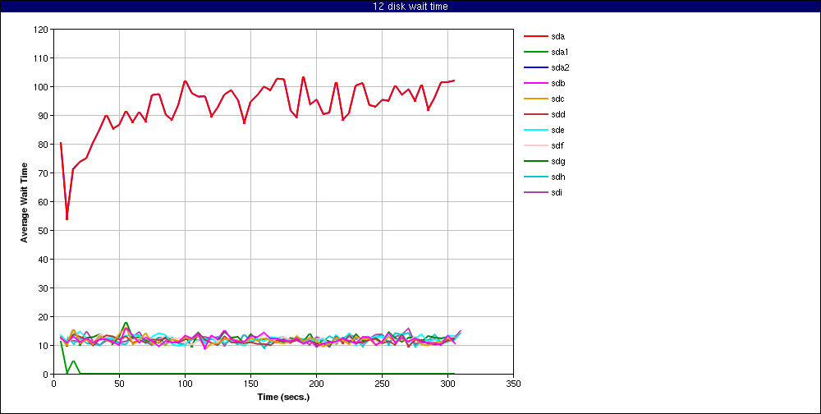The height and width of the screenshot is (414, 821).
Task: Click the x-axis tick value 50
Action: coord(119,383)
